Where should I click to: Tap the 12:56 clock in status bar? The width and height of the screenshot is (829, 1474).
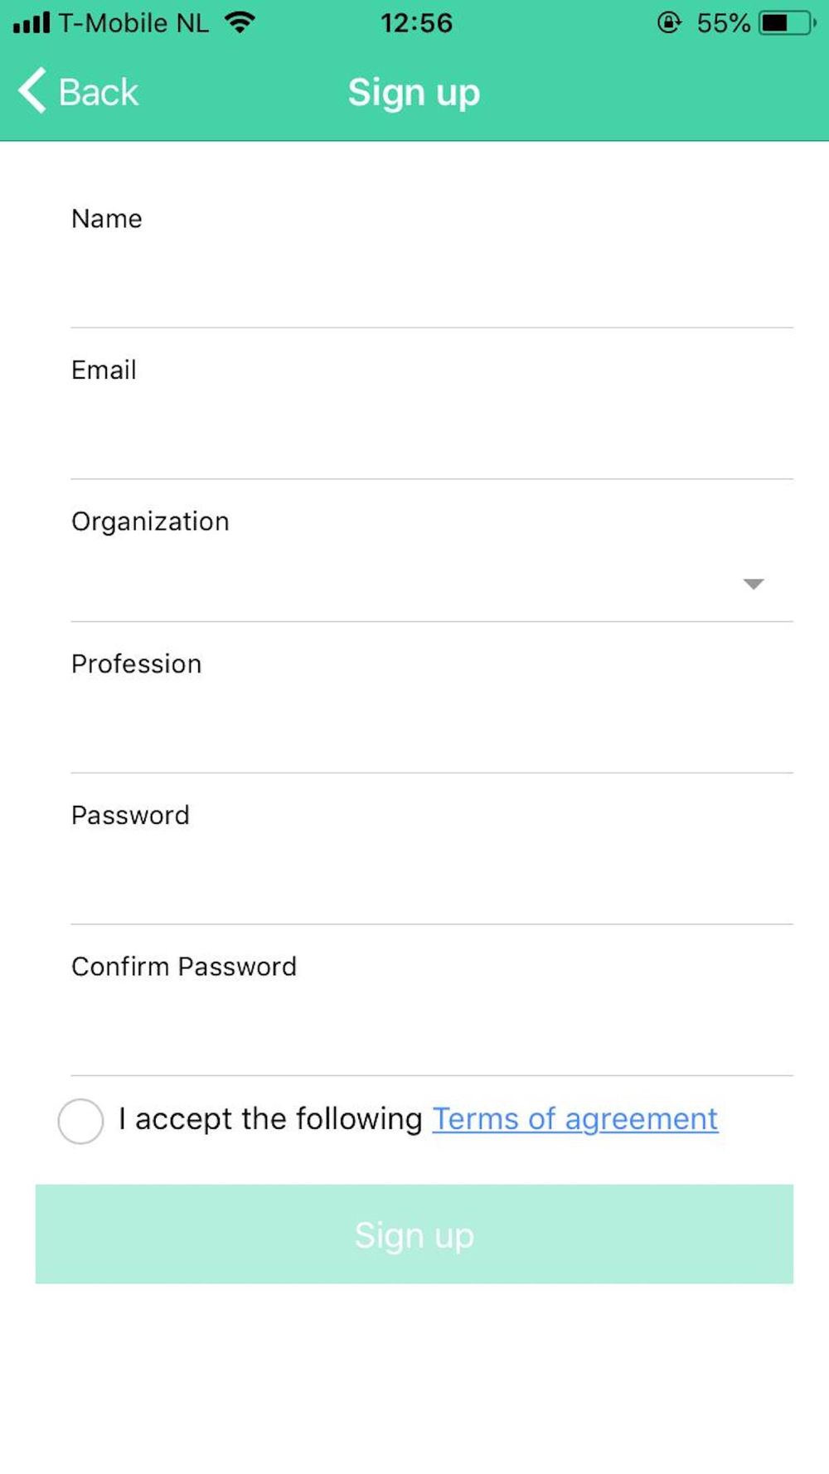(x=416, y=22)
